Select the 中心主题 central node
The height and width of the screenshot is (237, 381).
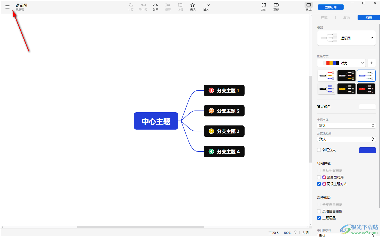(156, 121)
